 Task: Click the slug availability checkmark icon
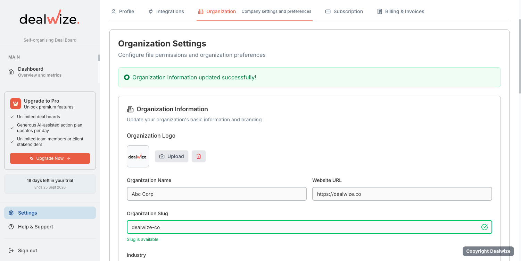485,227
